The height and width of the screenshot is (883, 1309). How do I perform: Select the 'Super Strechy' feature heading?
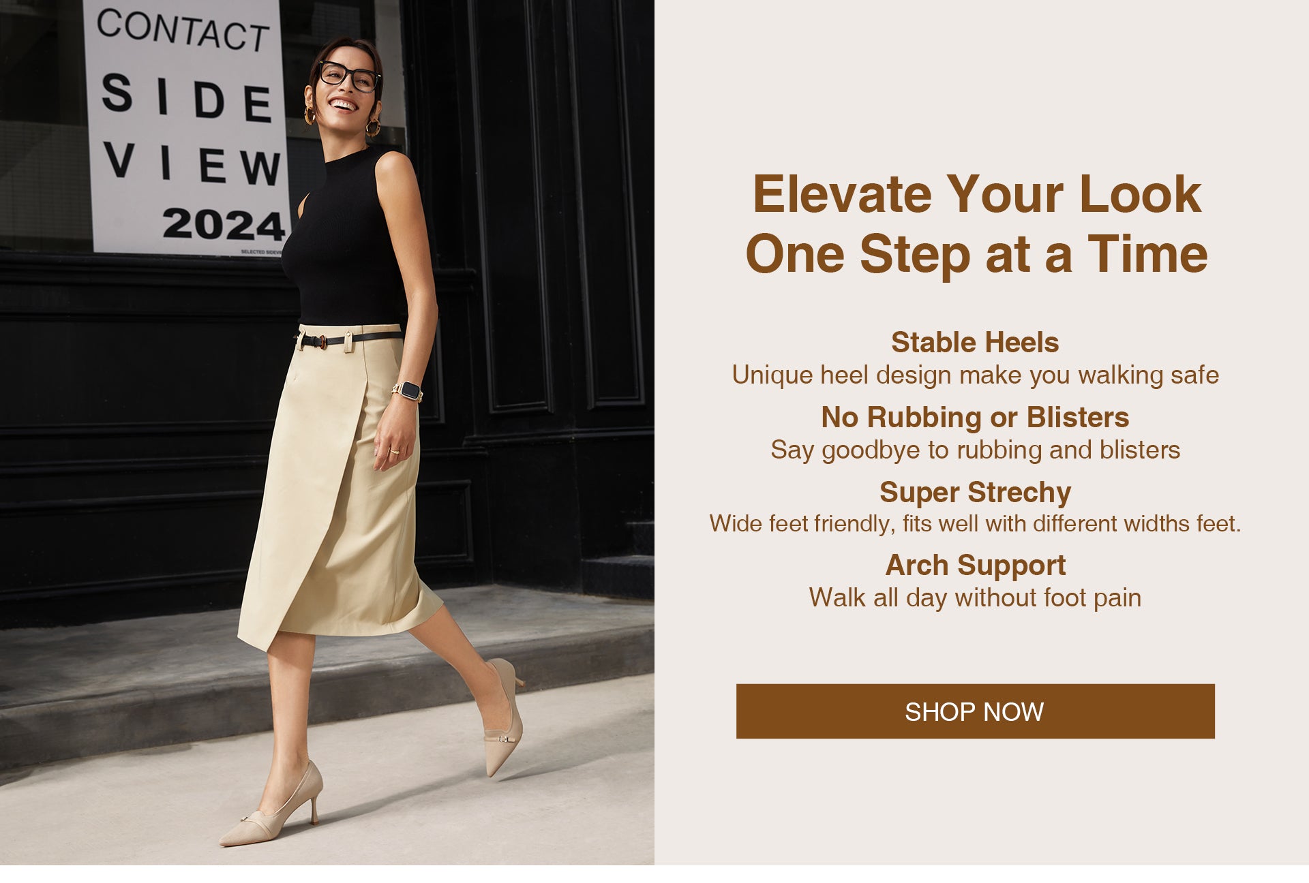[975, 492]
